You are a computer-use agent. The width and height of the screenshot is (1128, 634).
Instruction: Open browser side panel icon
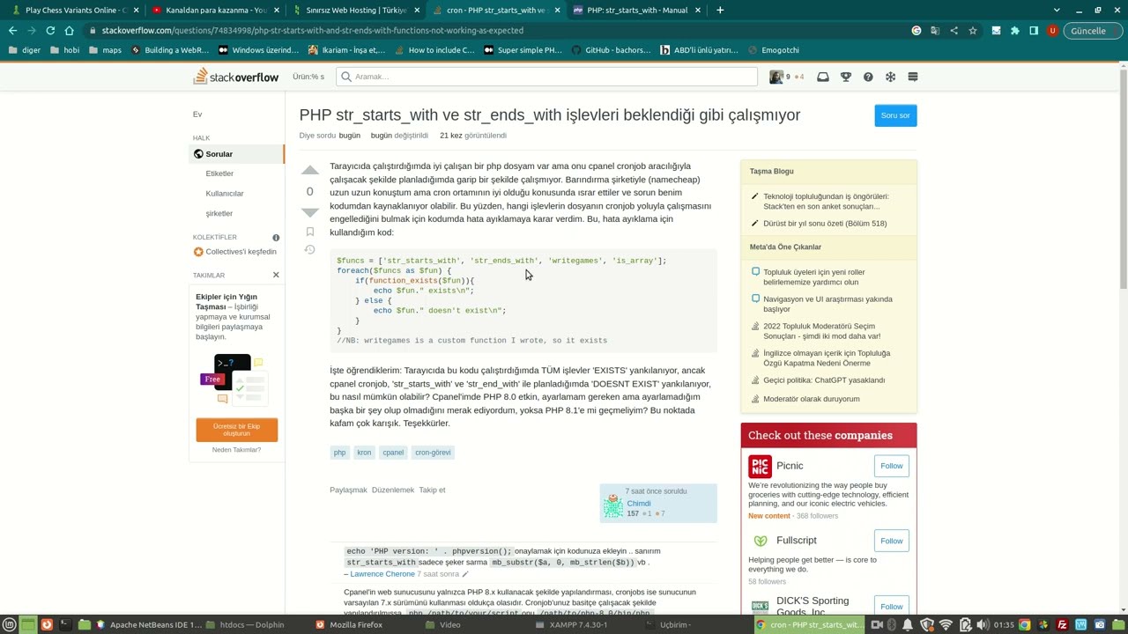(1034, 31)
